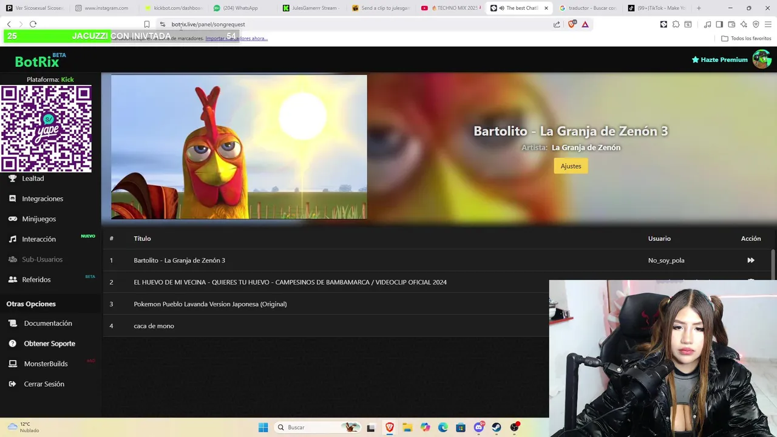This screenshot has height=437, width=777.
Task: Open Brave VPN shield icon
Action: [756, 24]
